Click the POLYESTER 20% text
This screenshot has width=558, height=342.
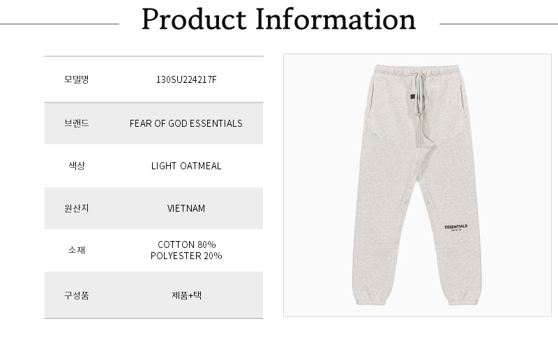pyautogui.click(x=186, y=256)
